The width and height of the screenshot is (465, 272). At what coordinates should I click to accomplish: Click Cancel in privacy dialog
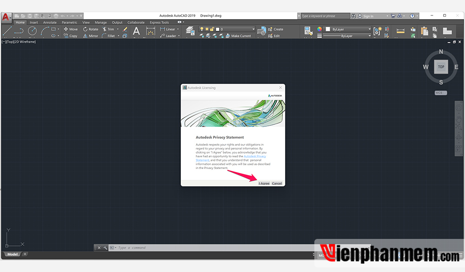click(277, 183)
